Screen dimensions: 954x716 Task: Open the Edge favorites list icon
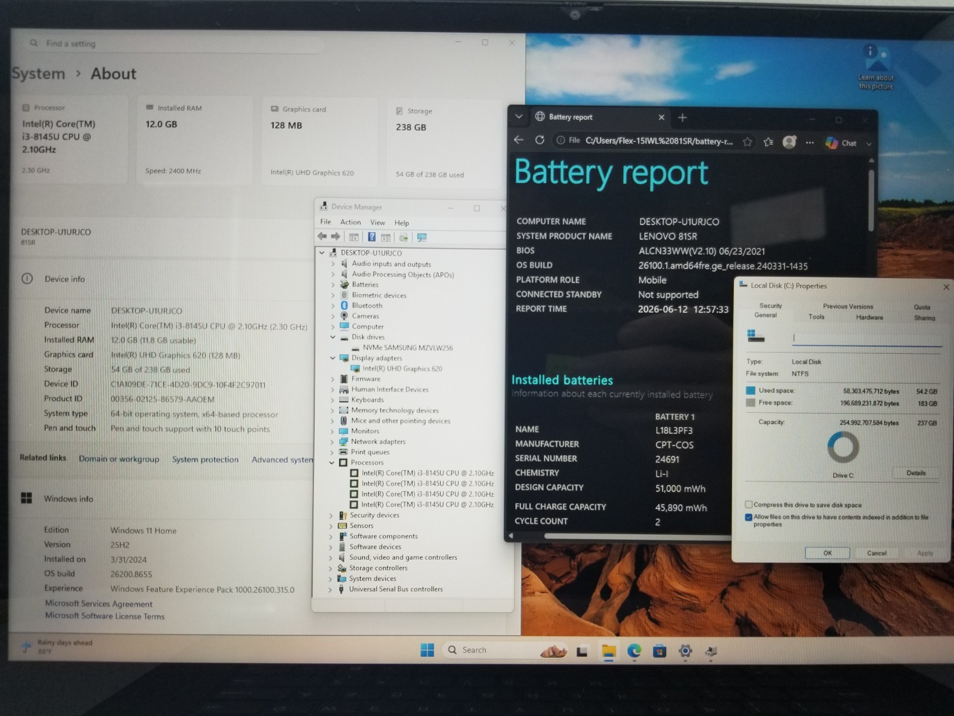(x=769, y=142)
